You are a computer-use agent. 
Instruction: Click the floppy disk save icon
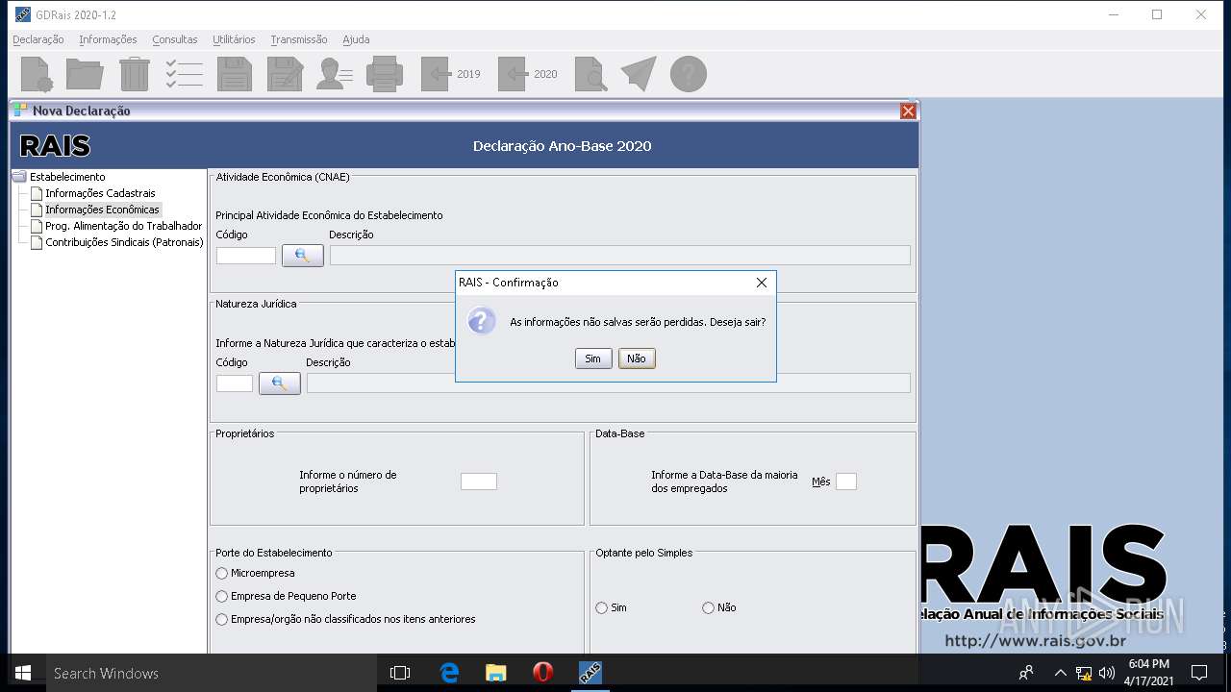[x=234, y=74]
